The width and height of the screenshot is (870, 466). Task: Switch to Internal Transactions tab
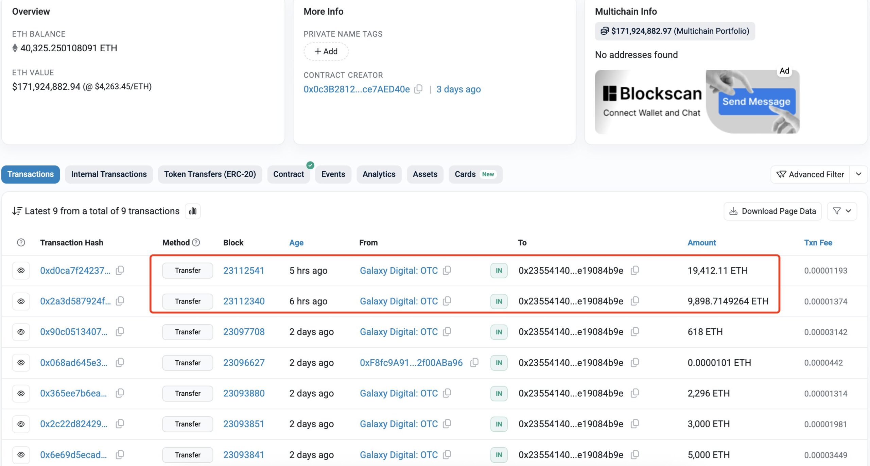[x=109, y=174]
